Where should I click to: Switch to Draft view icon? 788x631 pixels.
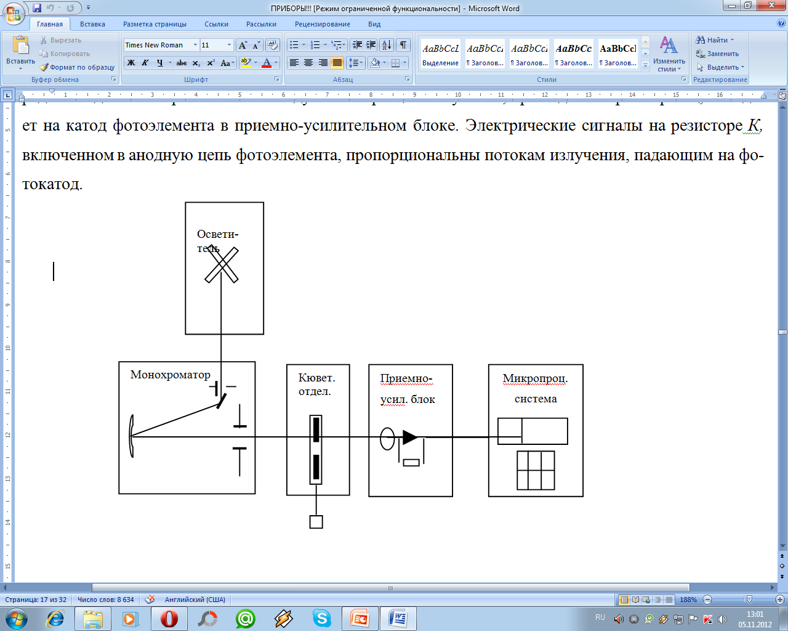pyautogui.click(x=669, y=600)
